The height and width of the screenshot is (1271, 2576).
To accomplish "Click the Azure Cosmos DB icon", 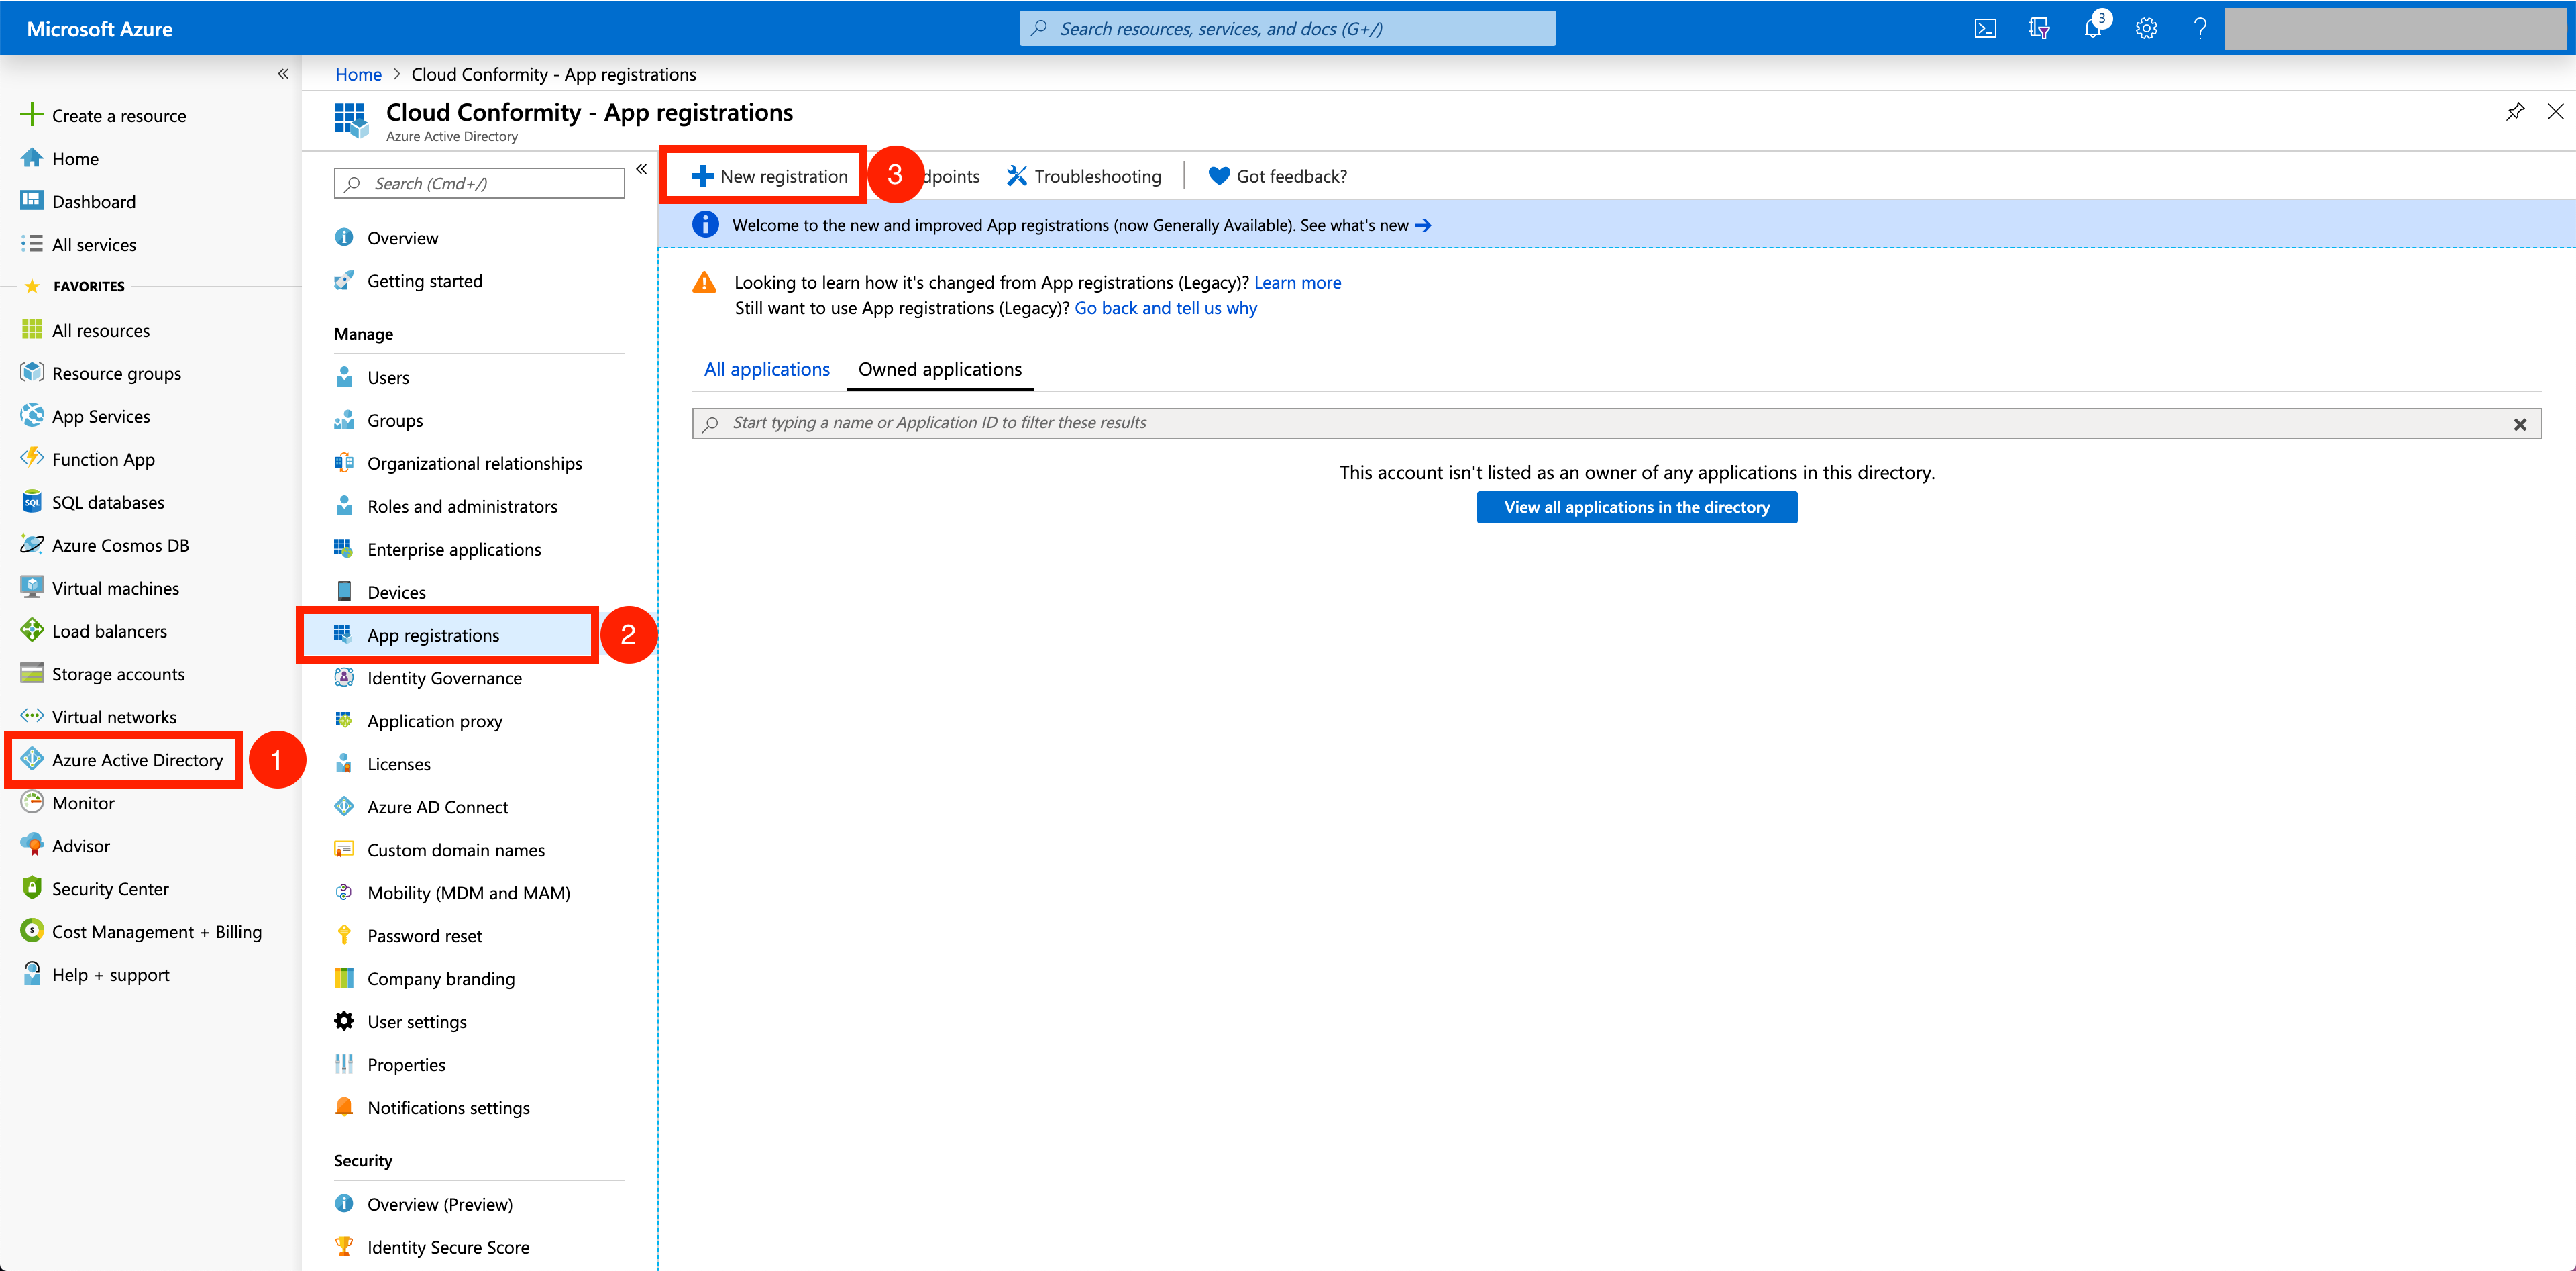I will [32, 545].
